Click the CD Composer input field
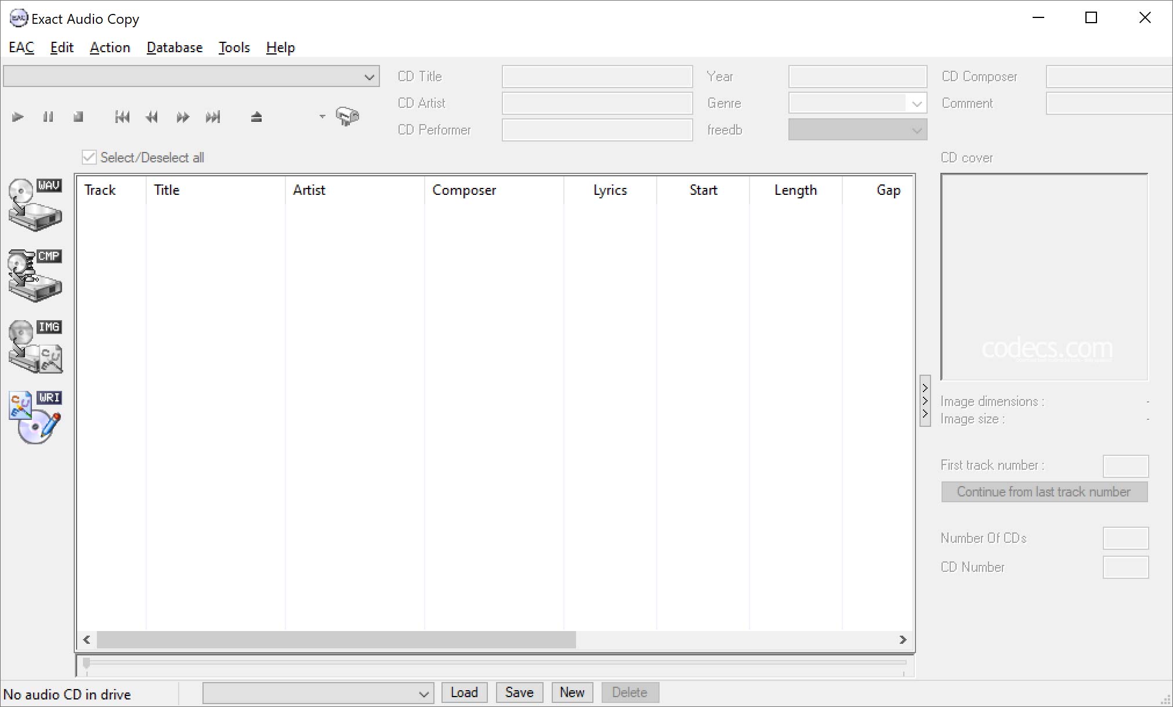The image size is (1173, 707). [1109, 77]
